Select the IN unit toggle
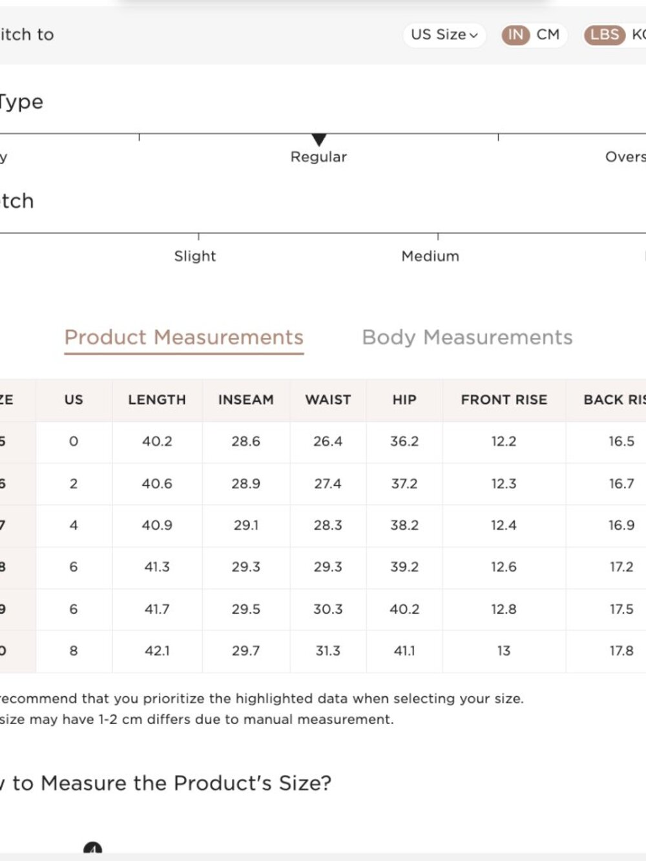Screen dimensions: 646x861 point(516,35)
